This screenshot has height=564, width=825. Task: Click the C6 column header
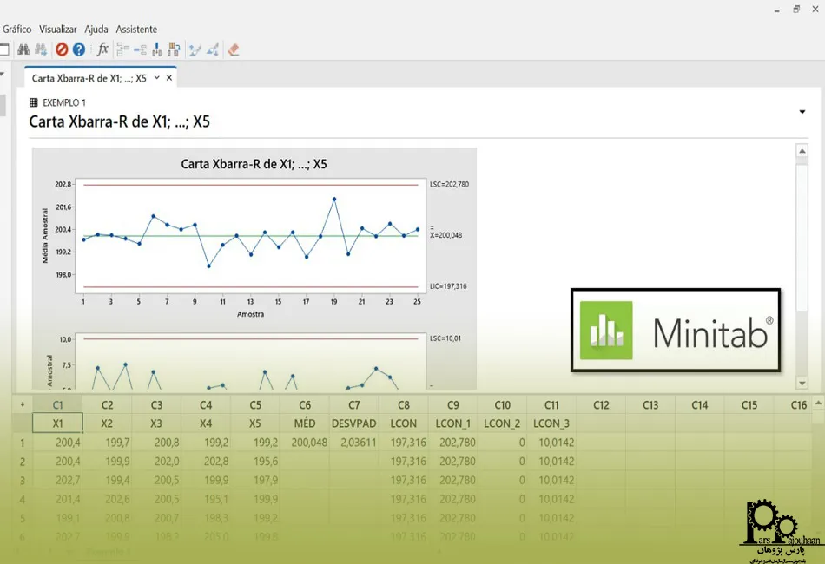click(304, 404)
